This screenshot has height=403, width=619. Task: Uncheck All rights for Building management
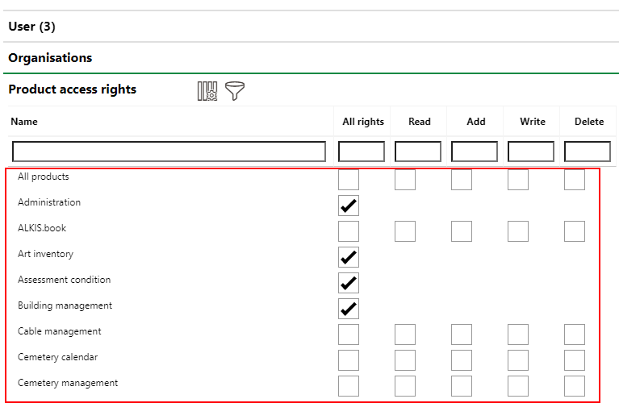349,309
